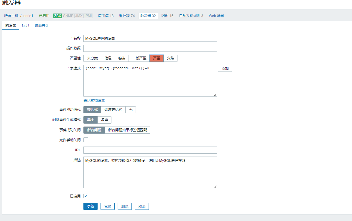This screenshot has height=221, width=352.
Task: Open 监控项 74 link
Action: point(127,16)
